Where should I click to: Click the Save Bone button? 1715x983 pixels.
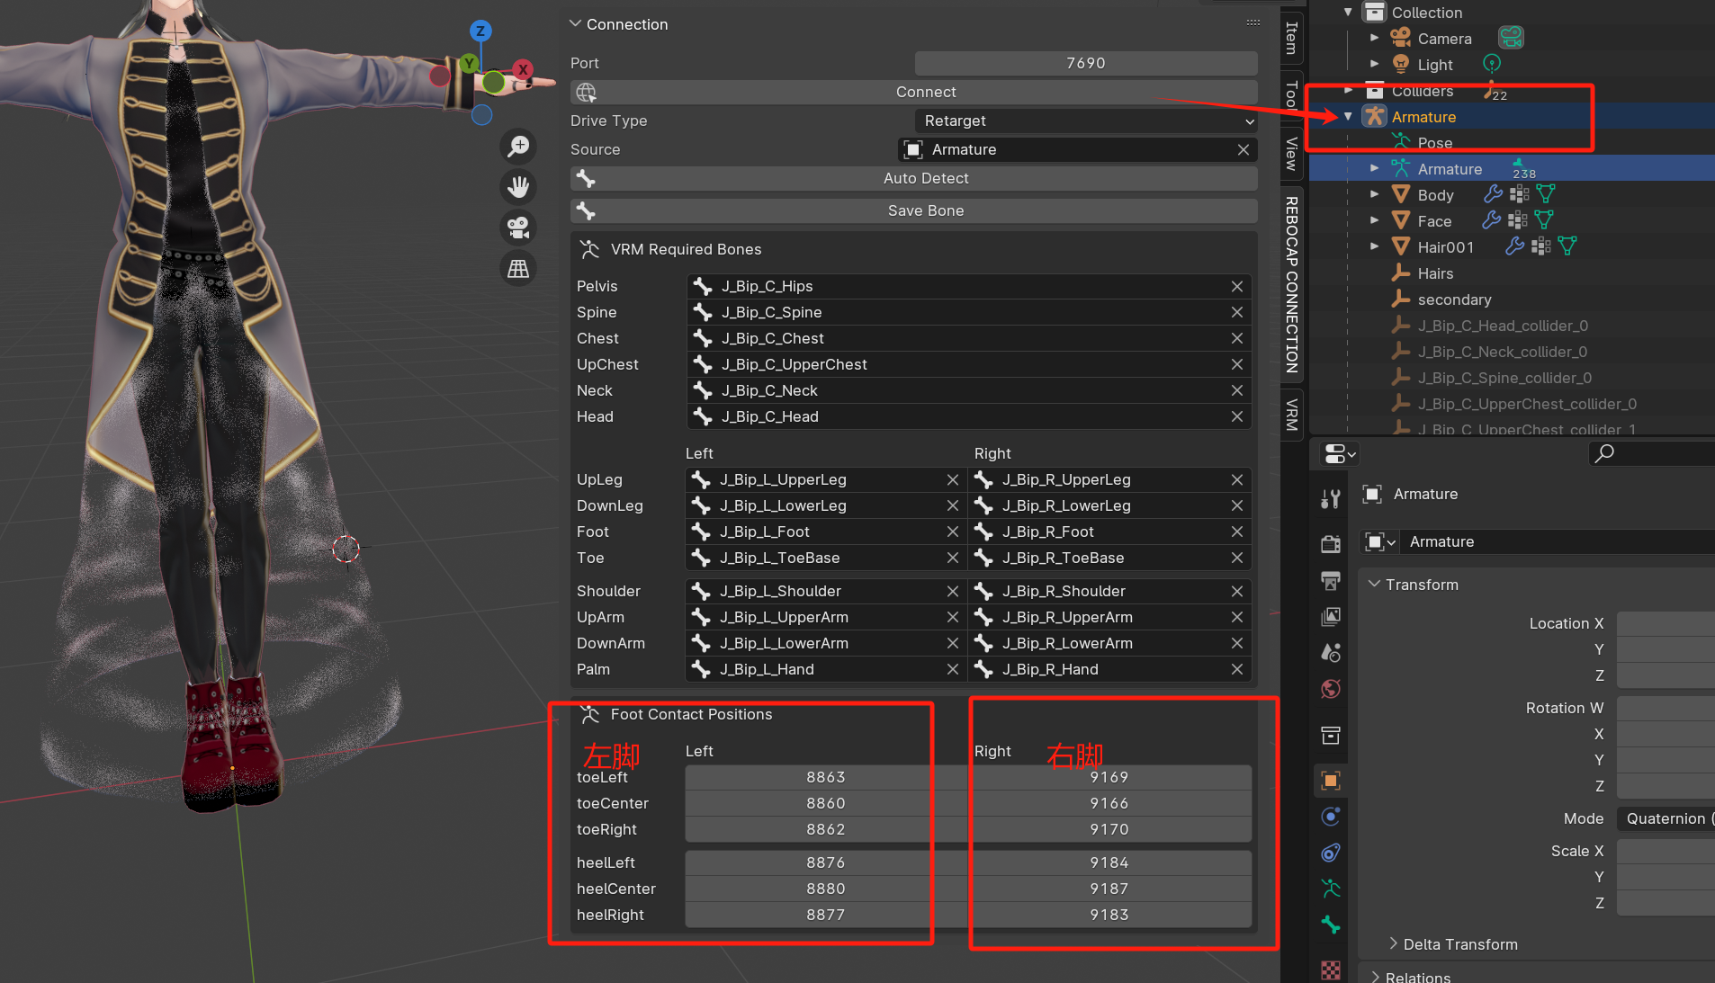click(x=914, y=210)
